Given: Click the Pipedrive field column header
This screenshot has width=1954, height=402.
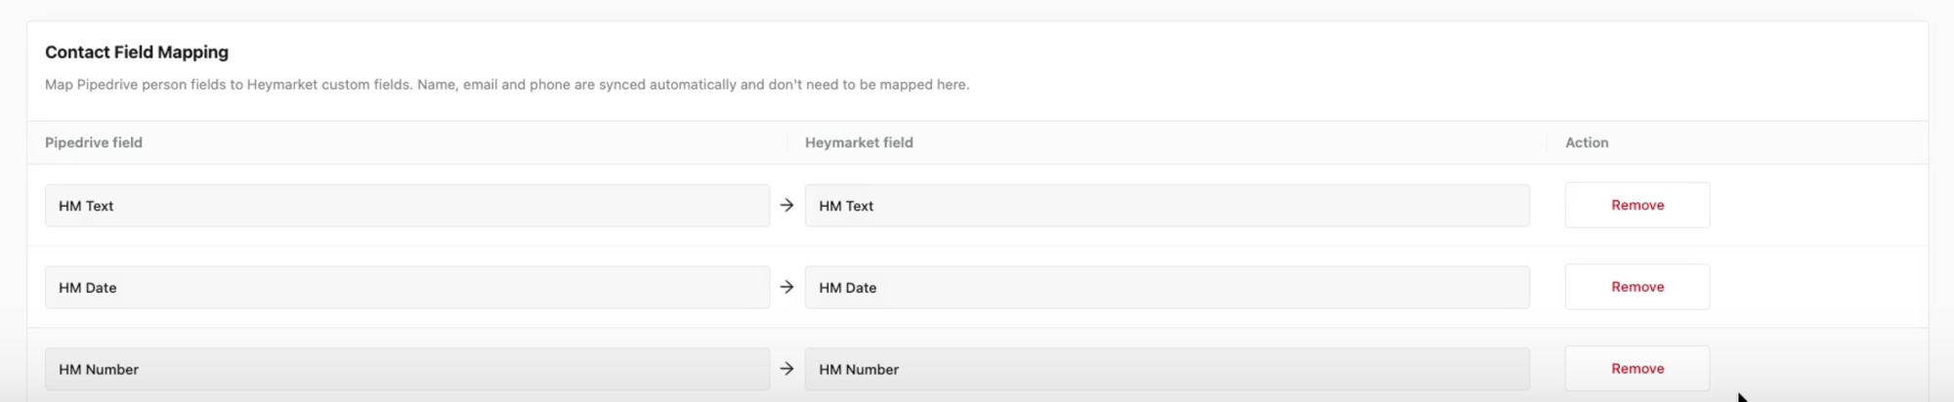Looking at the screenshot, I should (x=94, y=142).
